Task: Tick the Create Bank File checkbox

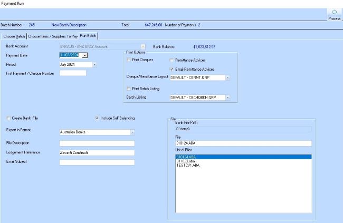Action: pyautogui.click(x=8, y=118)
